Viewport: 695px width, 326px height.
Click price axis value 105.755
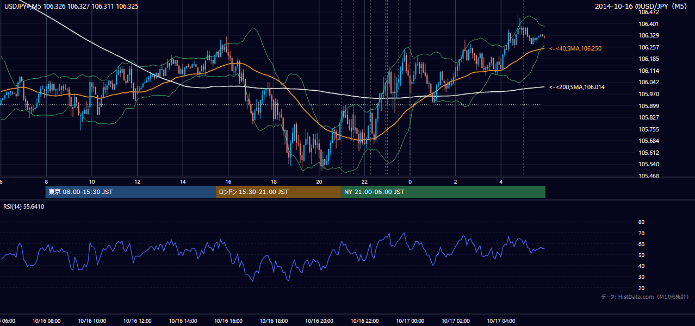coord(649,129)
